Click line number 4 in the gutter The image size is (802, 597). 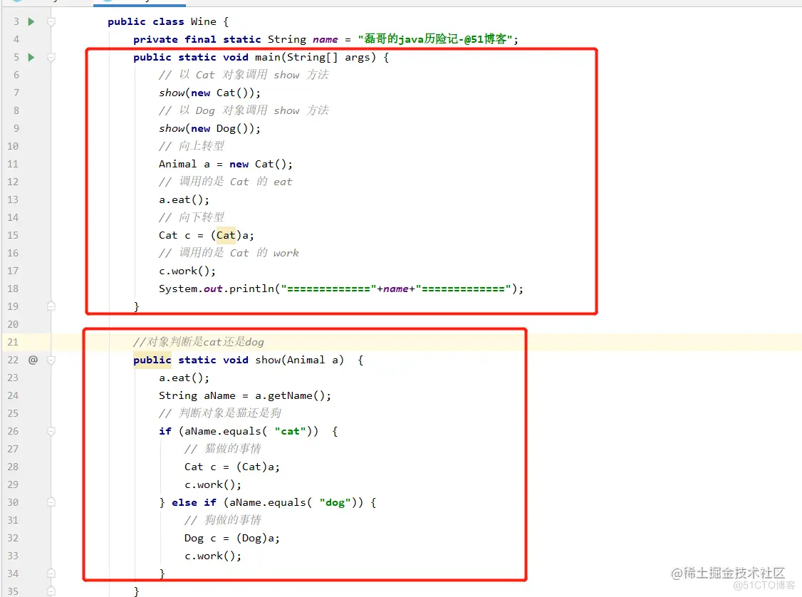(x=16, y=39)
